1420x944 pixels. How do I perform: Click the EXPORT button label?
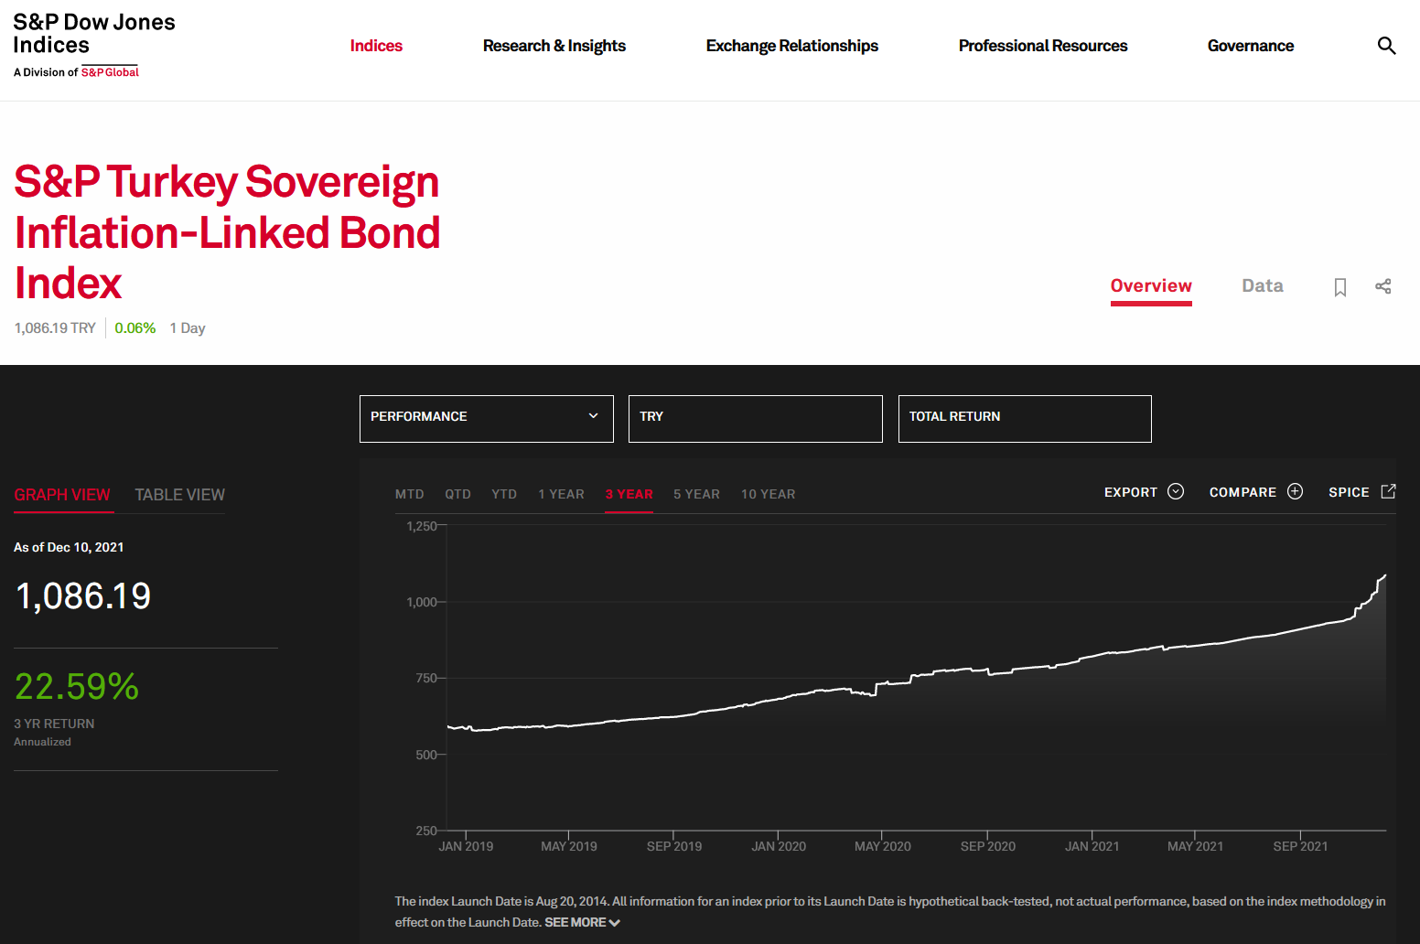point(1131,492)
